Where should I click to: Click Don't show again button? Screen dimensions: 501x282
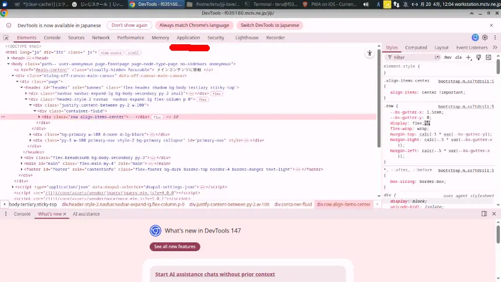point(129,25)
